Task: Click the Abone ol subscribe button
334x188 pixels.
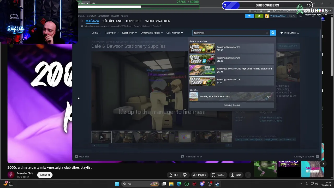Action: (x=45, y=175)
